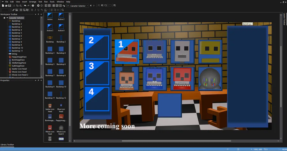Toggle the grid display icon
This screenshot has width=287, height=151.
pyautogui.click(x=21, y=10)
